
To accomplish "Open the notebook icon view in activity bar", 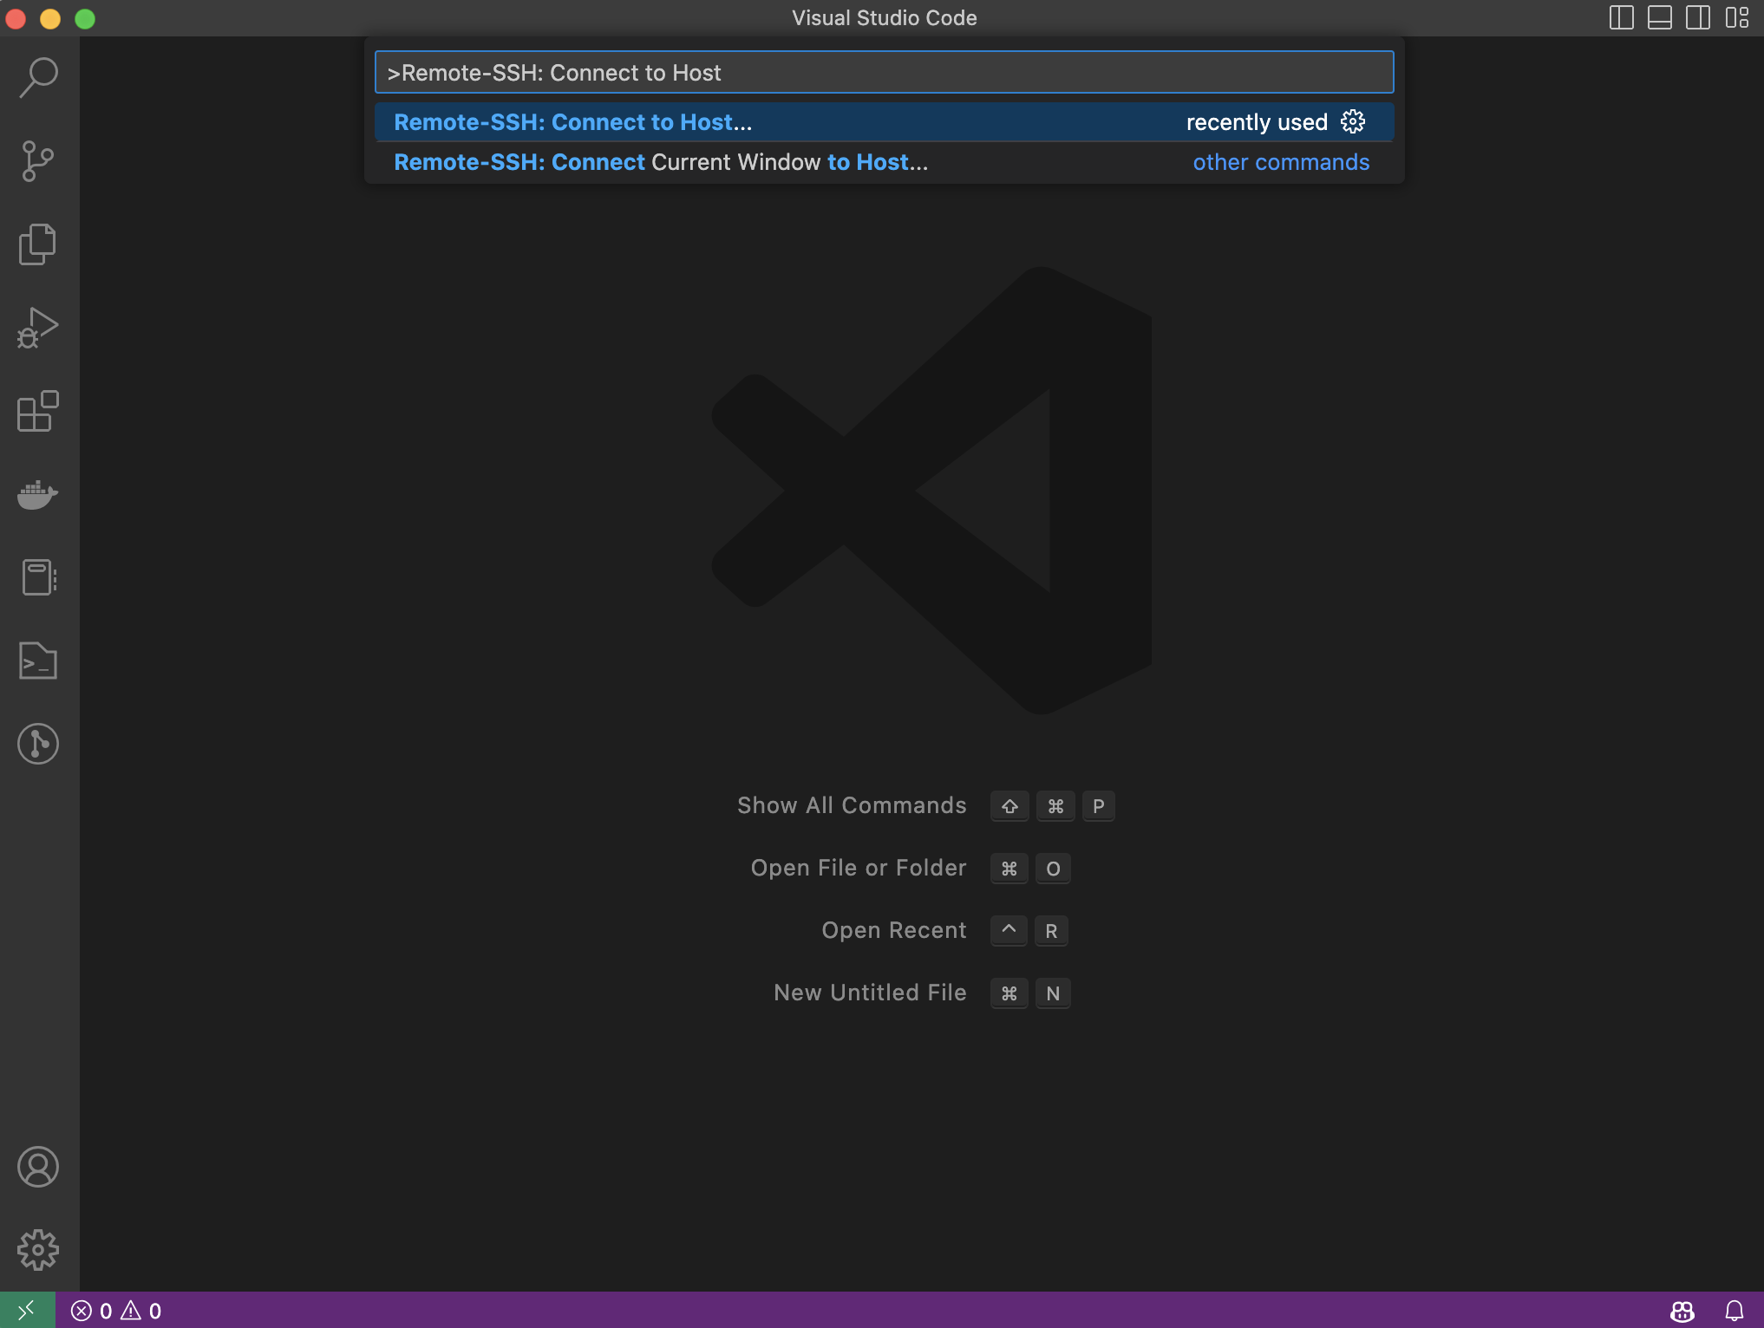I will 38,577.
